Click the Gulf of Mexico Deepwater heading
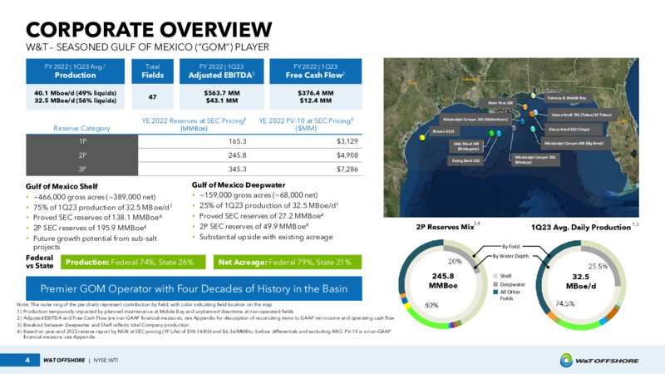665x374 pixels. [239, 185]
